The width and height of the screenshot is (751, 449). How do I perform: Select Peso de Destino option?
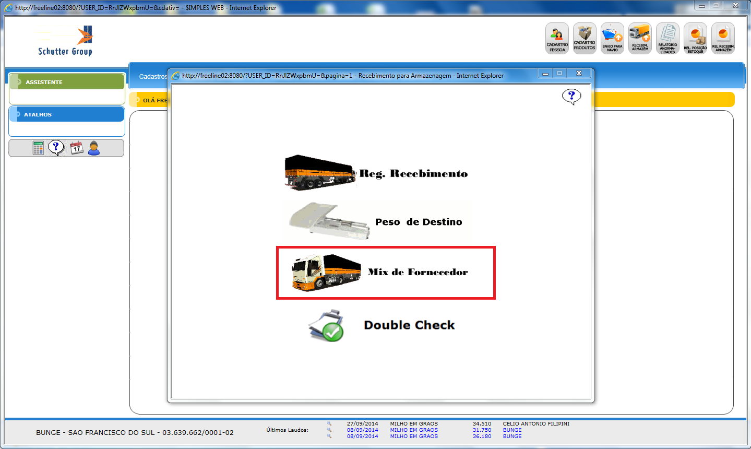[376, 222]
